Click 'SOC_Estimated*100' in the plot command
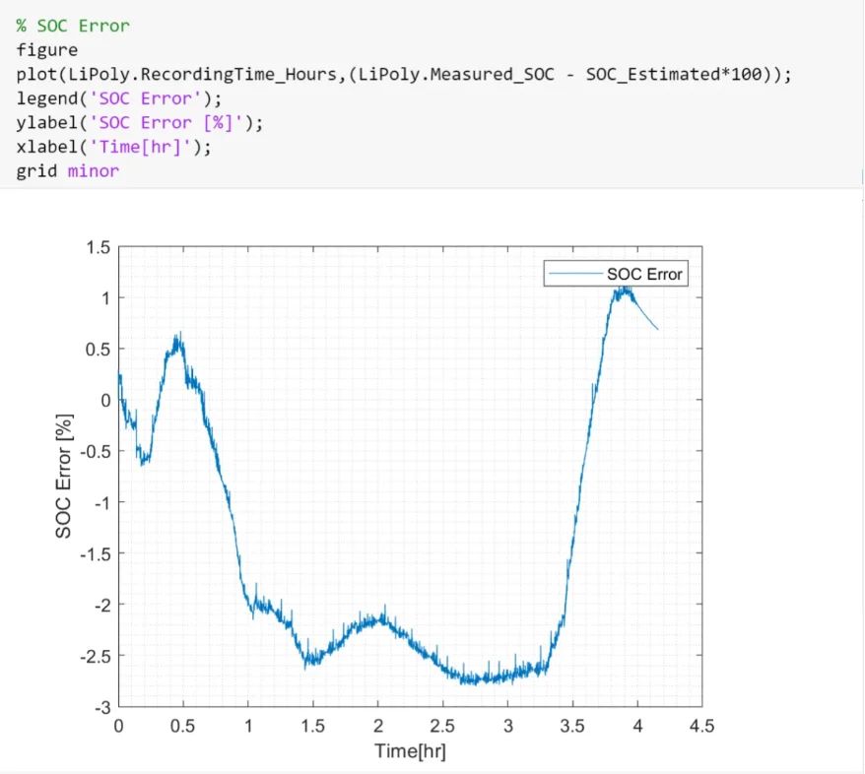 point(674,75)
